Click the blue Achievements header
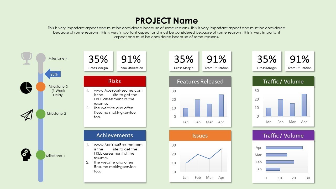Screen dimensions: 336x189 (115, 135)
